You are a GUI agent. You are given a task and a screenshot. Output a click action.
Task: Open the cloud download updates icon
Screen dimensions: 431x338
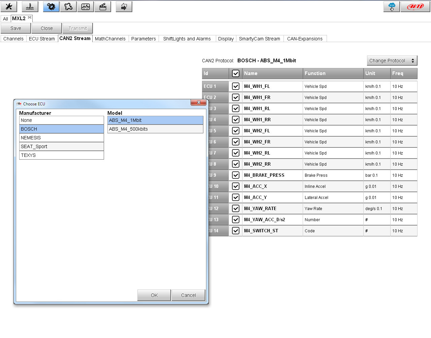pos(391,6)
